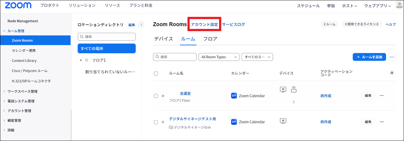Expand フロア1 tree node
The image size is (404, 141).
[81, 60]
